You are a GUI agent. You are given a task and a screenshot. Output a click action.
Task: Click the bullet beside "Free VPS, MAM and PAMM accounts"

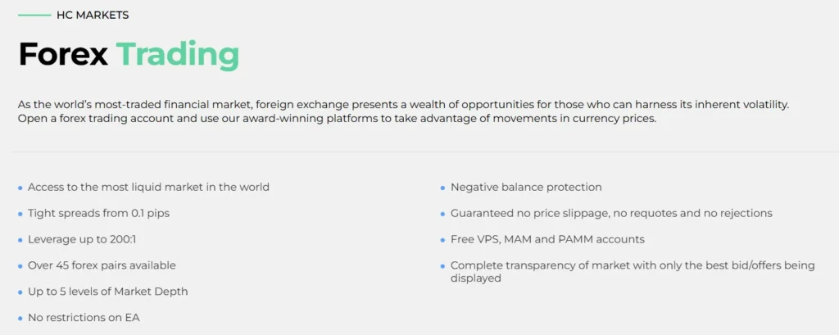point(443,241)
